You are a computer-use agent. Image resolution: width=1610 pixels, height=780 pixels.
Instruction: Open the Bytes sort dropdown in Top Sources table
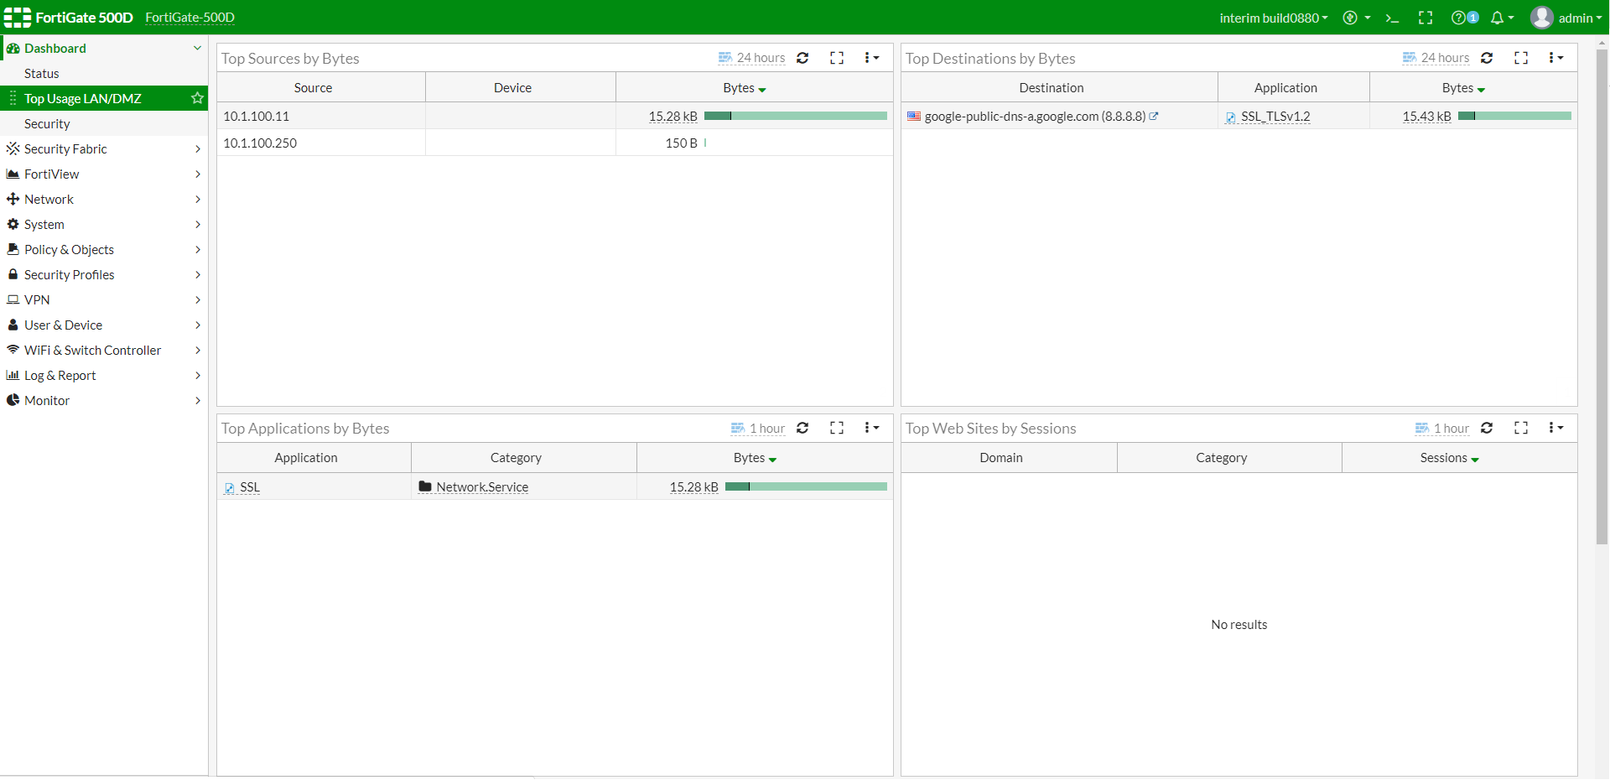point(744,87)
